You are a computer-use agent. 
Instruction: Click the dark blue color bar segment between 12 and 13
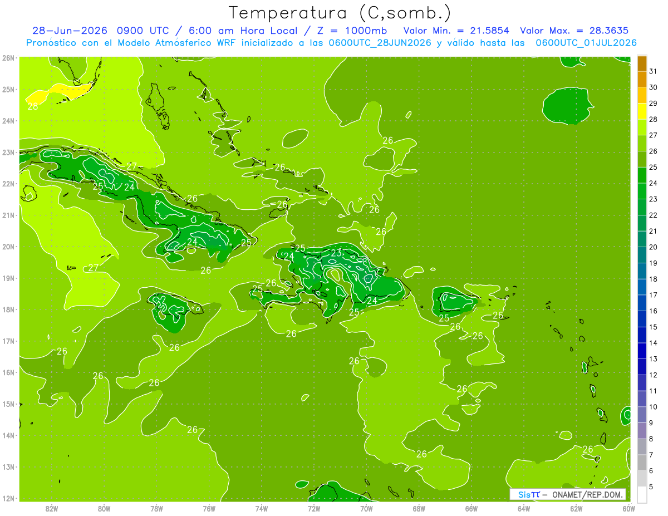click(642, 366)
